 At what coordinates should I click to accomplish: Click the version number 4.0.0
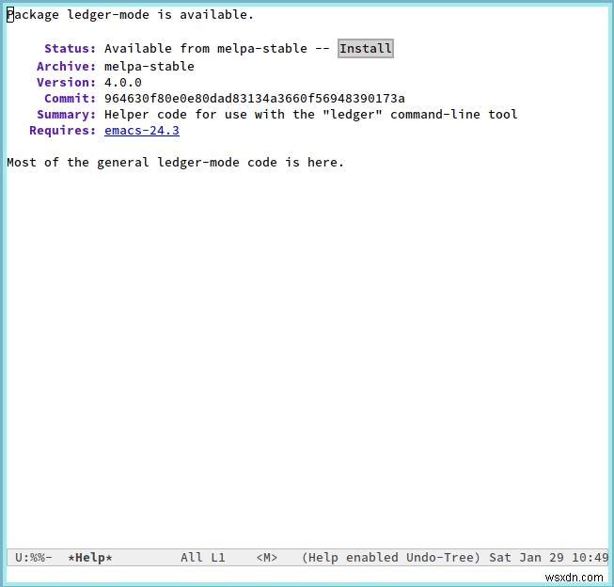tap(123, 82)
